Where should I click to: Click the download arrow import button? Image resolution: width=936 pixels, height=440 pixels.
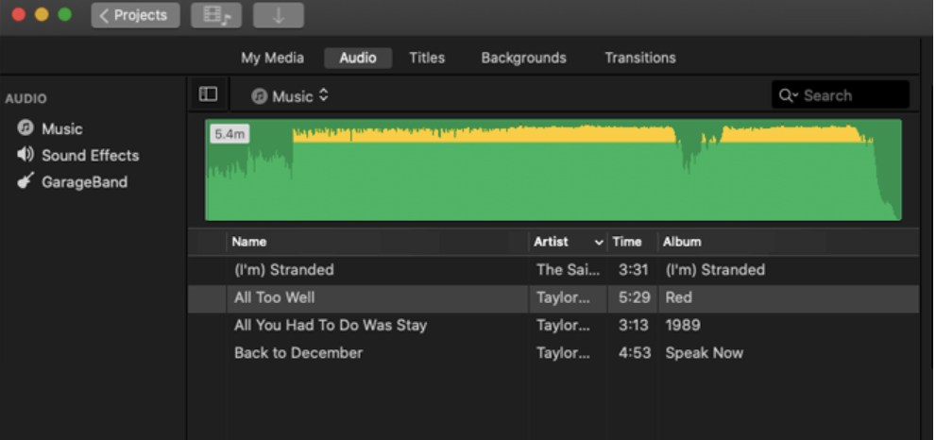point(279,15)
